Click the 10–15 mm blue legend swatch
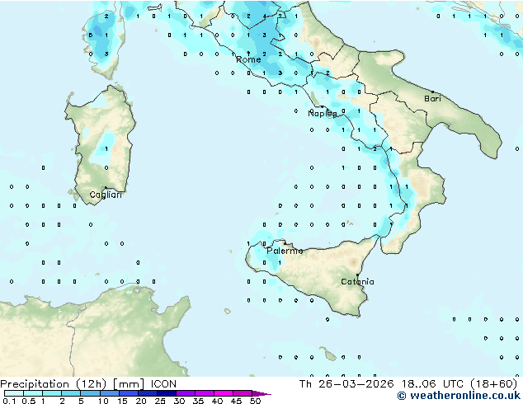This screenshot has width=523, height=404. pyautogui.click(x=110, y=393)
